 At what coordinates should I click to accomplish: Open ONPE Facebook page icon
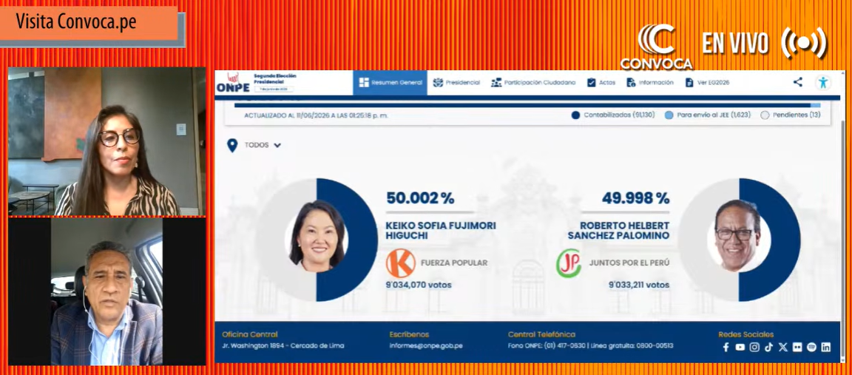[726, 348]
